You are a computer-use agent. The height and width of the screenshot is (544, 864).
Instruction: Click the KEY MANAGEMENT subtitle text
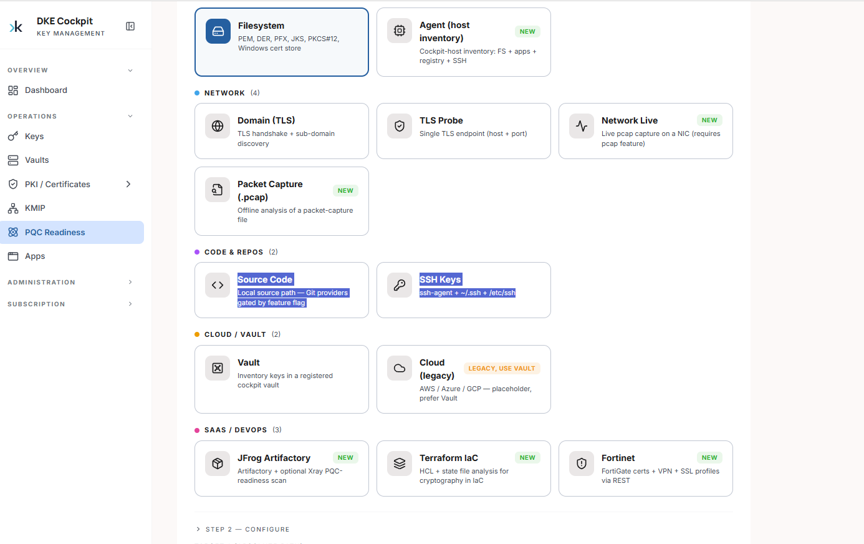point(71,34)
